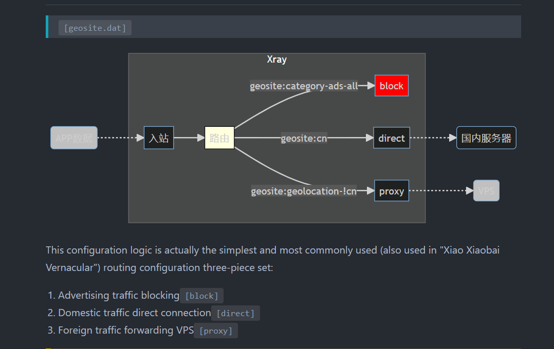This screenshot has width=554, height=349.
Task: Click the Advertising traffic blocking list item
Action: tap(118, 295)
